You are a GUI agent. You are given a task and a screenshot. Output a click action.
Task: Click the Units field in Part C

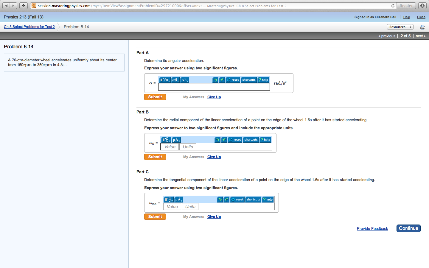(x=190, y=206)
